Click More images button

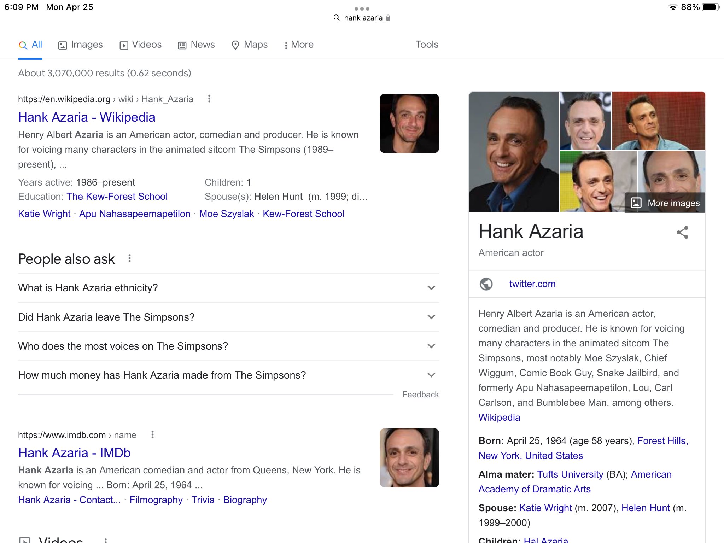pos(665,203)
